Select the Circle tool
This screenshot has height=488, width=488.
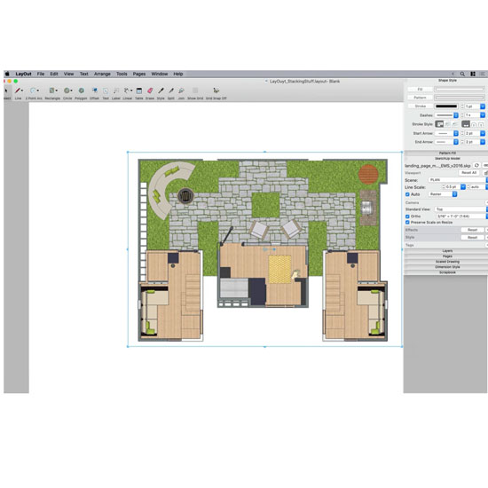pos(67,91)
